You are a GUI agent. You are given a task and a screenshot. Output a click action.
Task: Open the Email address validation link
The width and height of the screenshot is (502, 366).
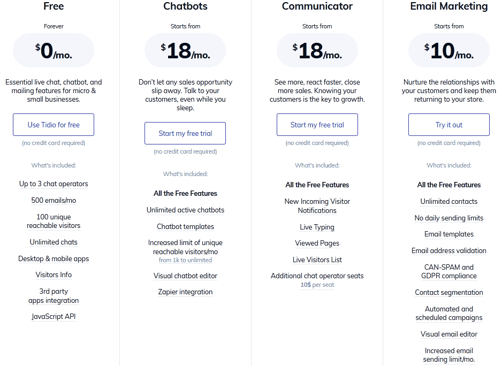[448, 250]
